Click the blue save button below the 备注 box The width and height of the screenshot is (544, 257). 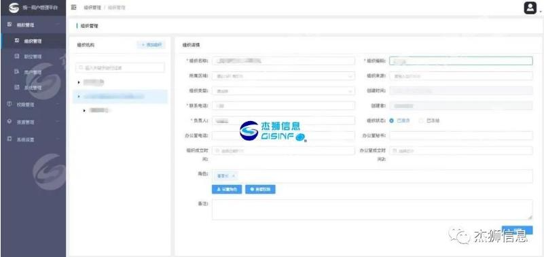pyautogui.click(x=517, y=230)
